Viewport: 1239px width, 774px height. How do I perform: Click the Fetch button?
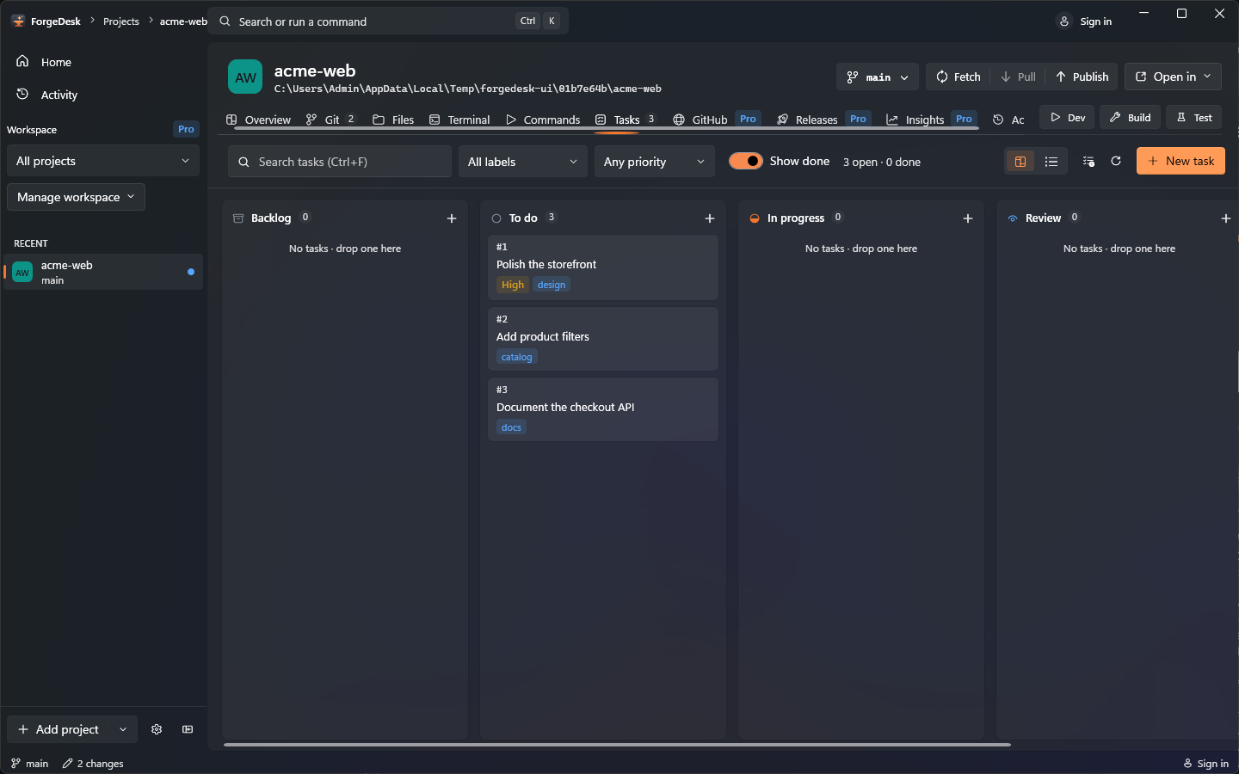tap(959, 77)
